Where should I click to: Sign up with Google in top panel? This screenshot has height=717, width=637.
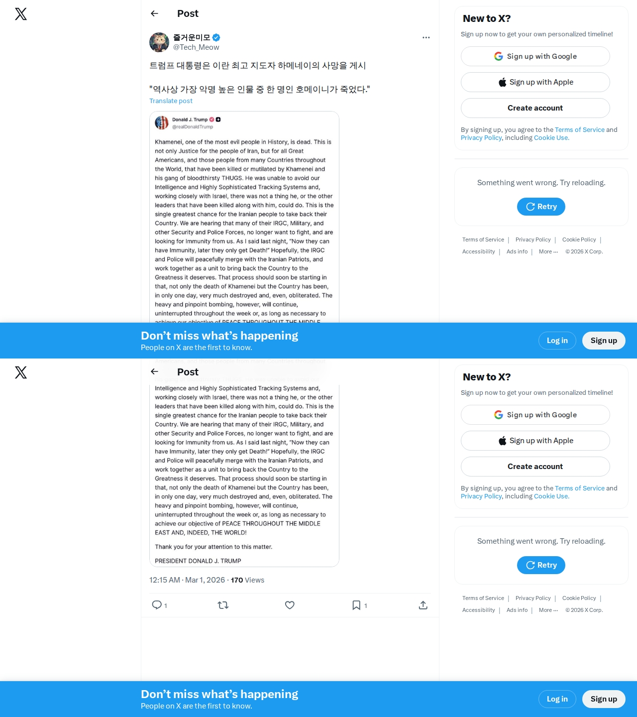[535, 56]
